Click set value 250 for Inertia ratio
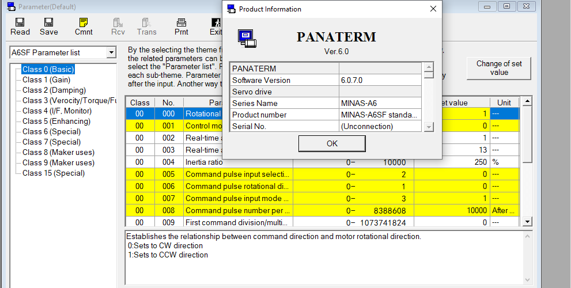Screen dimensions: 571x288 point(452,162)
